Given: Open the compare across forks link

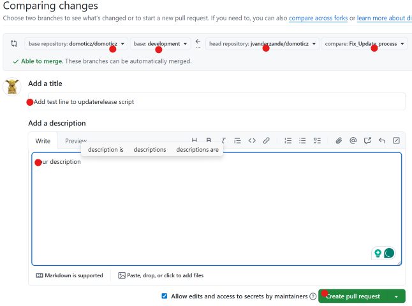Looking at the screenshot, I should point(318,18).
